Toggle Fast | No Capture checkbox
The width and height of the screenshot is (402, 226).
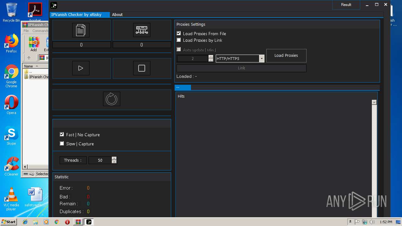[62, 134]
